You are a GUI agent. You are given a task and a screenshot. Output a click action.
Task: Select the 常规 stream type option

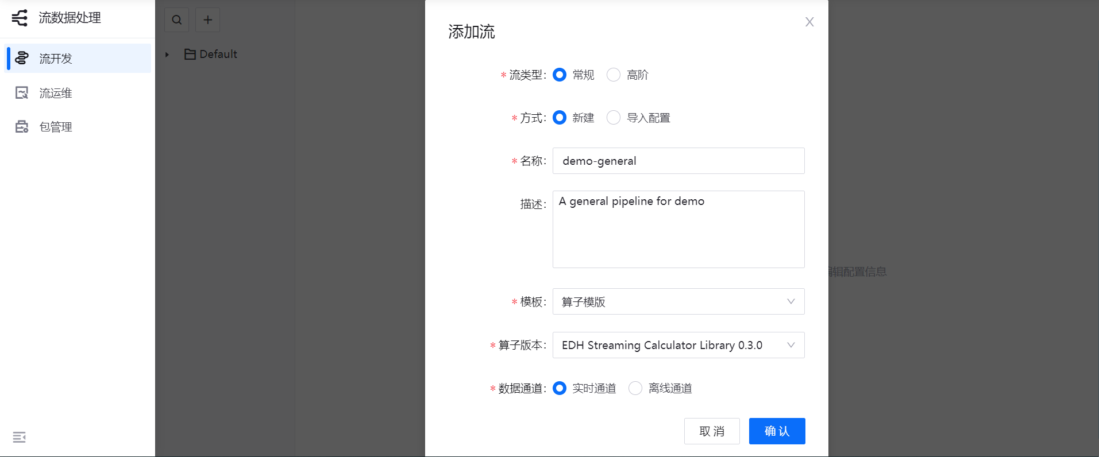(x=560, y=75)
